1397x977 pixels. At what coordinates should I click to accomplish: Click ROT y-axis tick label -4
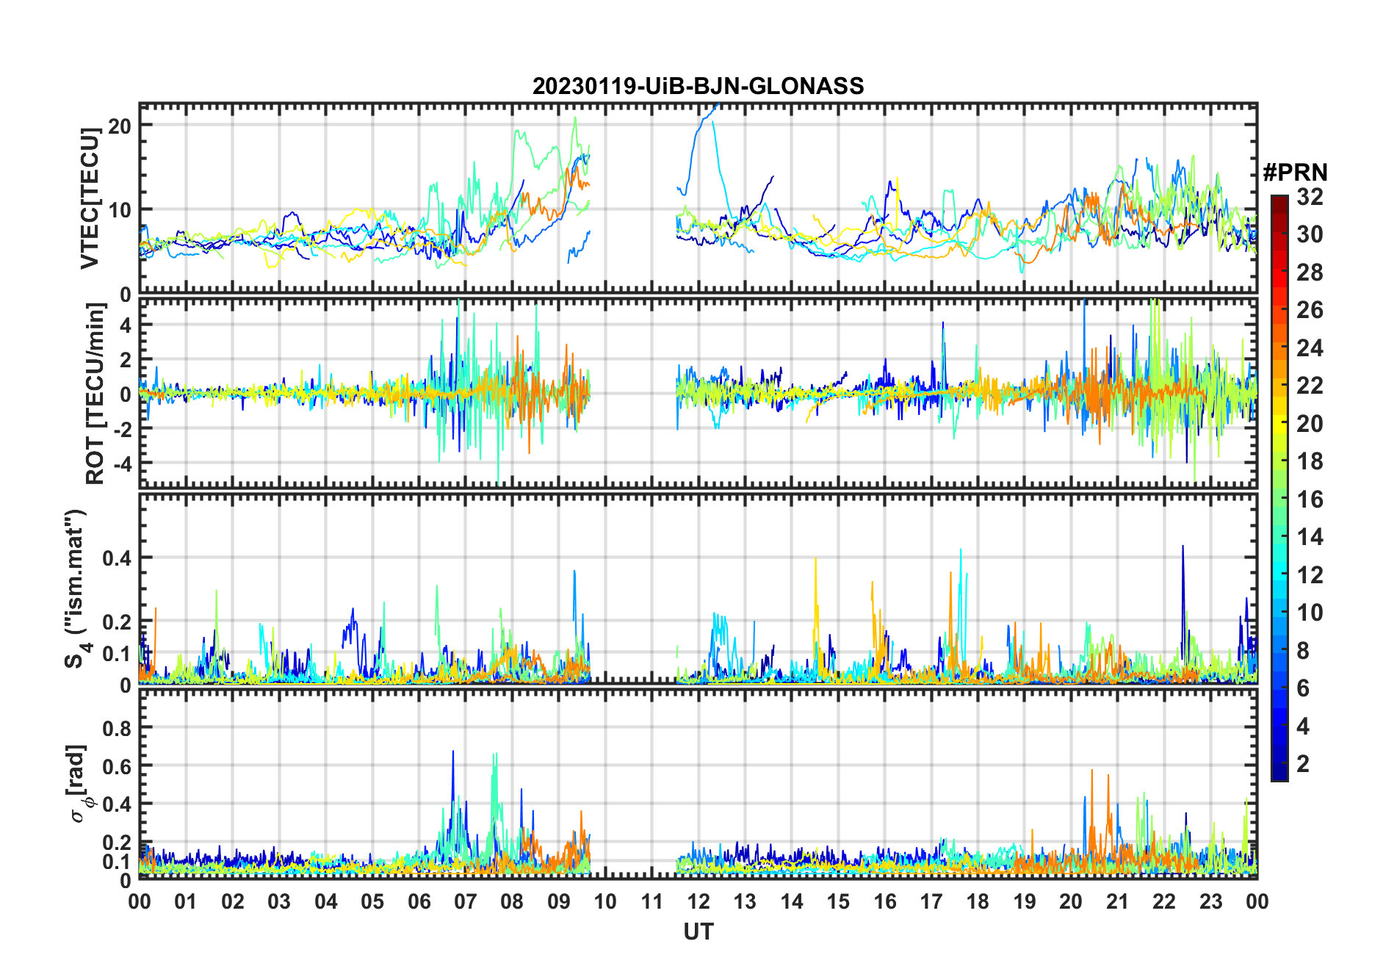[x=122, y=464]
